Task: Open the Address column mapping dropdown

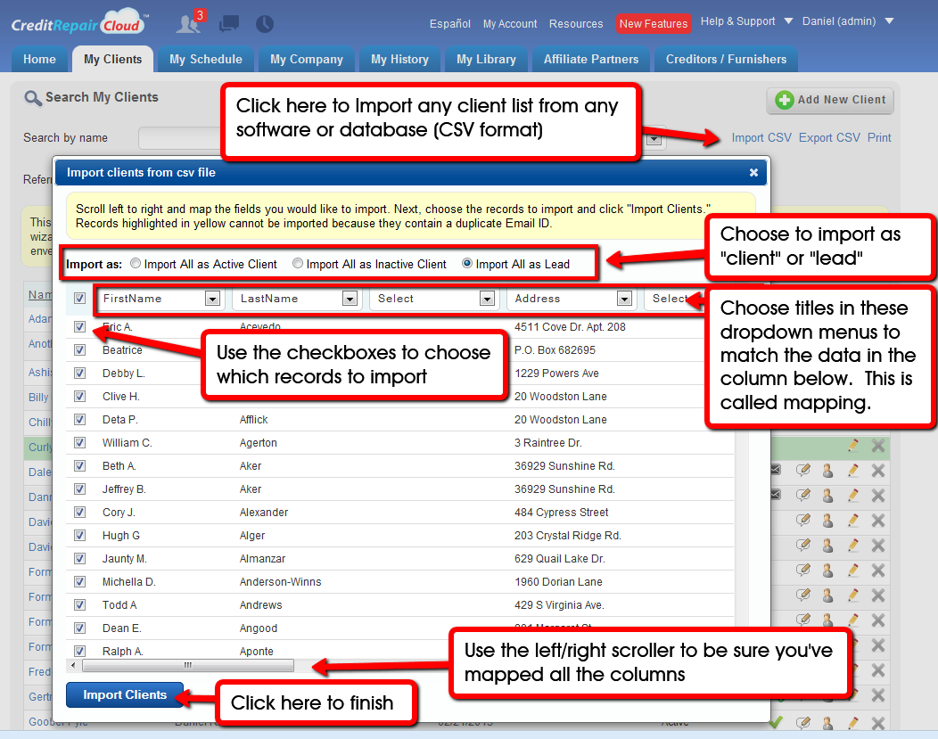Action: click(x=572, y=299)
